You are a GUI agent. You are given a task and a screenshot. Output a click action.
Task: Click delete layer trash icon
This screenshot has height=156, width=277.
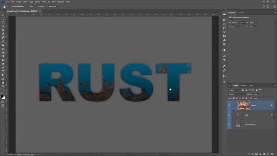pyautogui.click(x=272, y=154)
